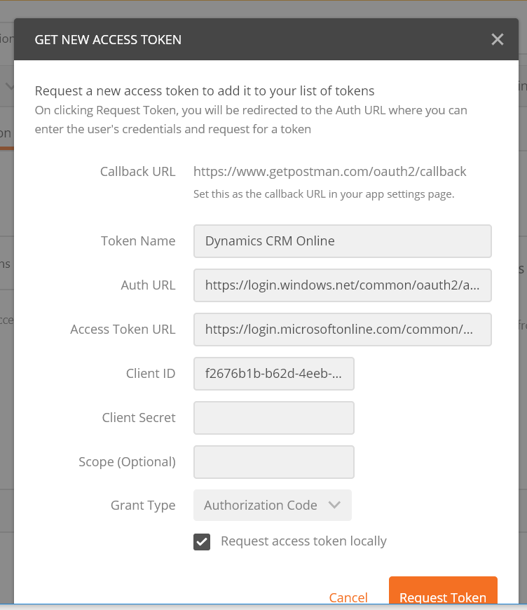
Task: Click the dialog title "GET NEW ACCESS TOKEN"
Action: (x=108, y=39)
